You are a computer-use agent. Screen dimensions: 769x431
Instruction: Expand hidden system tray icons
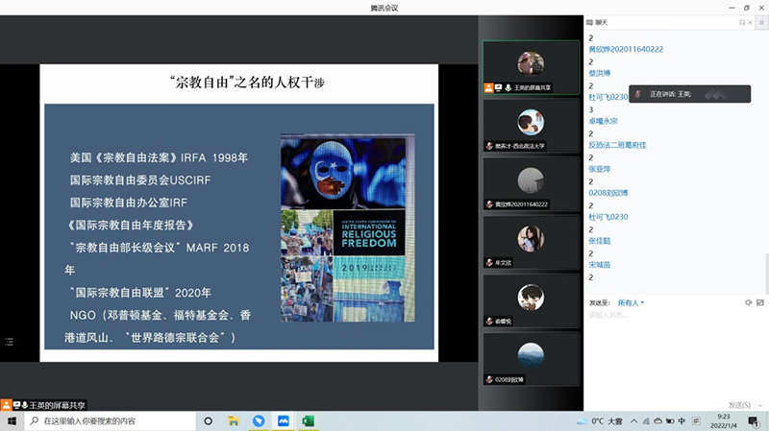coord(635,420)
